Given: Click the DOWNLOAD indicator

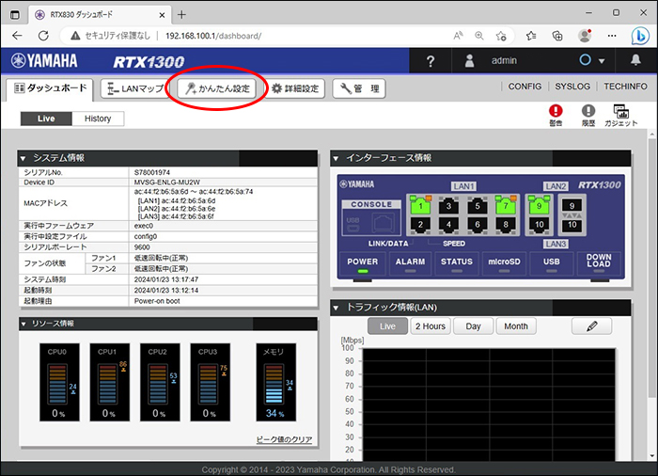Looking at the screenshot, I should [599, 263].
